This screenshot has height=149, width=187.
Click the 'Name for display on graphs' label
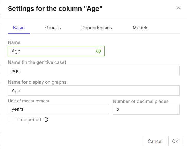(37, 82)
